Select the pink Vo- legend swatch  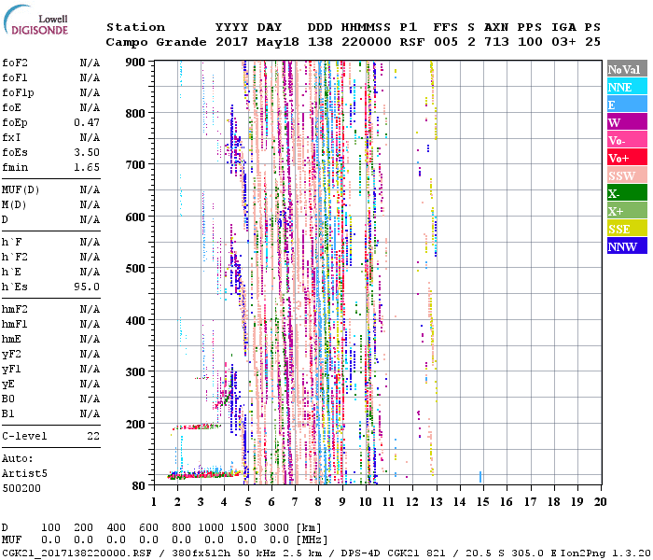[626, 140]
